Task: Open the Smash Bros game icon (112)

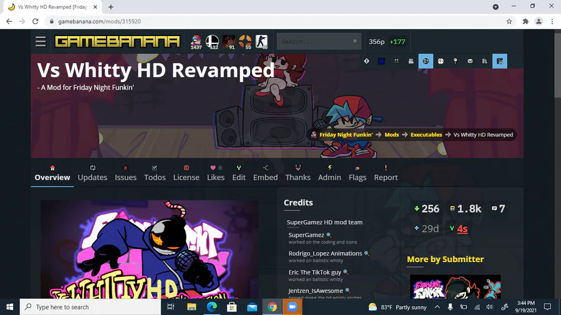Action: 212,42
